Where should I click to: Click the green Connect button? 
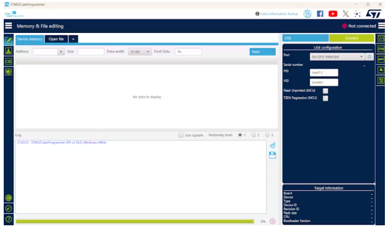[x=351, y=38]
